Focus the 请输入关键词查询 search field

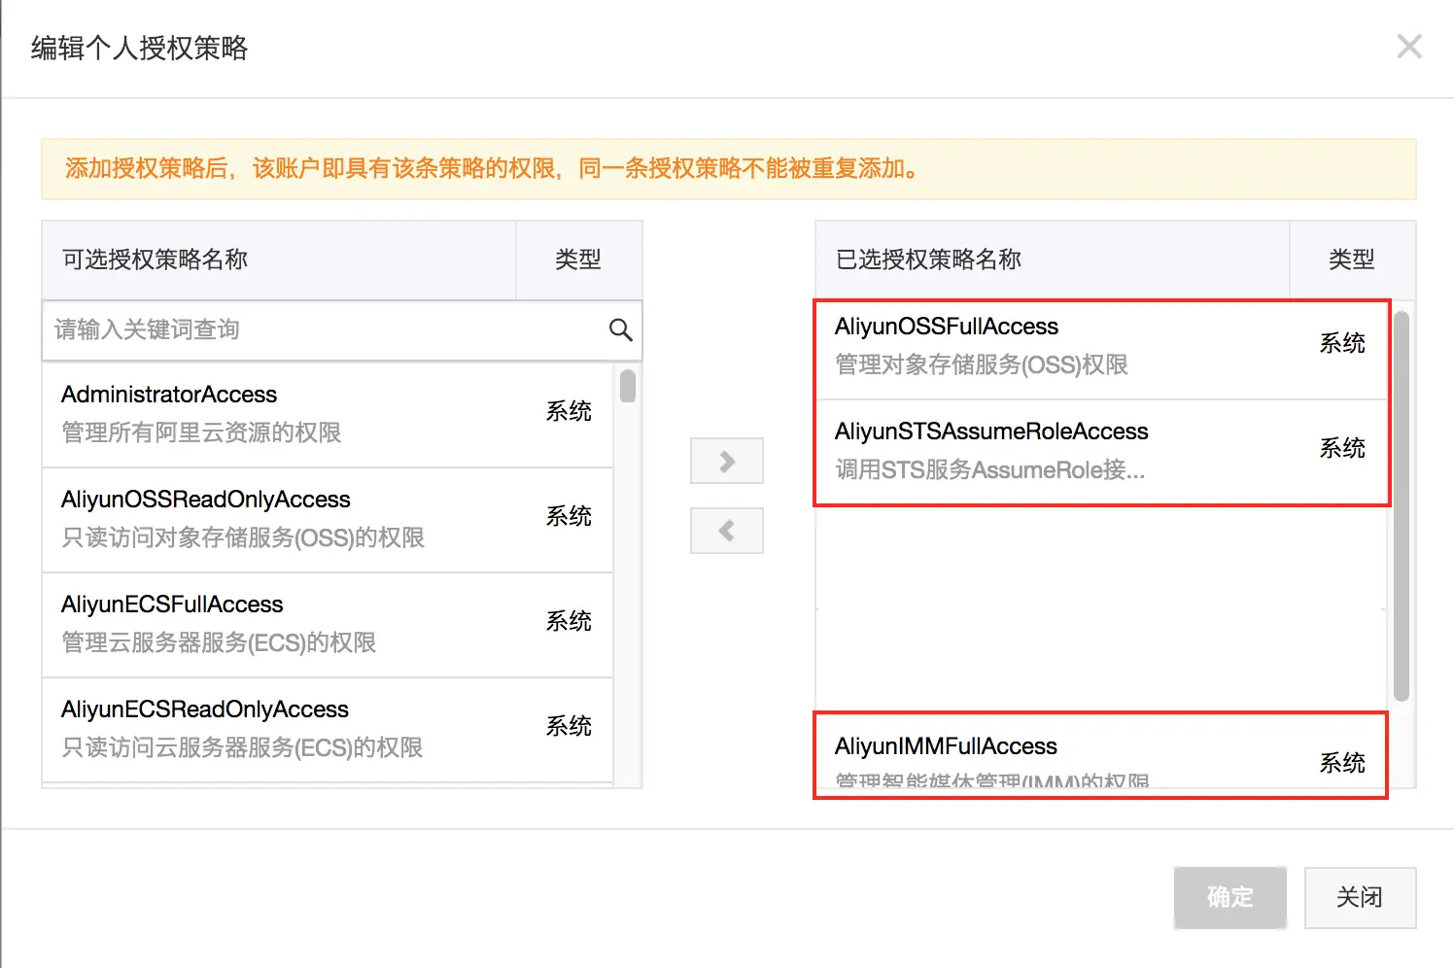coord(342,330)
